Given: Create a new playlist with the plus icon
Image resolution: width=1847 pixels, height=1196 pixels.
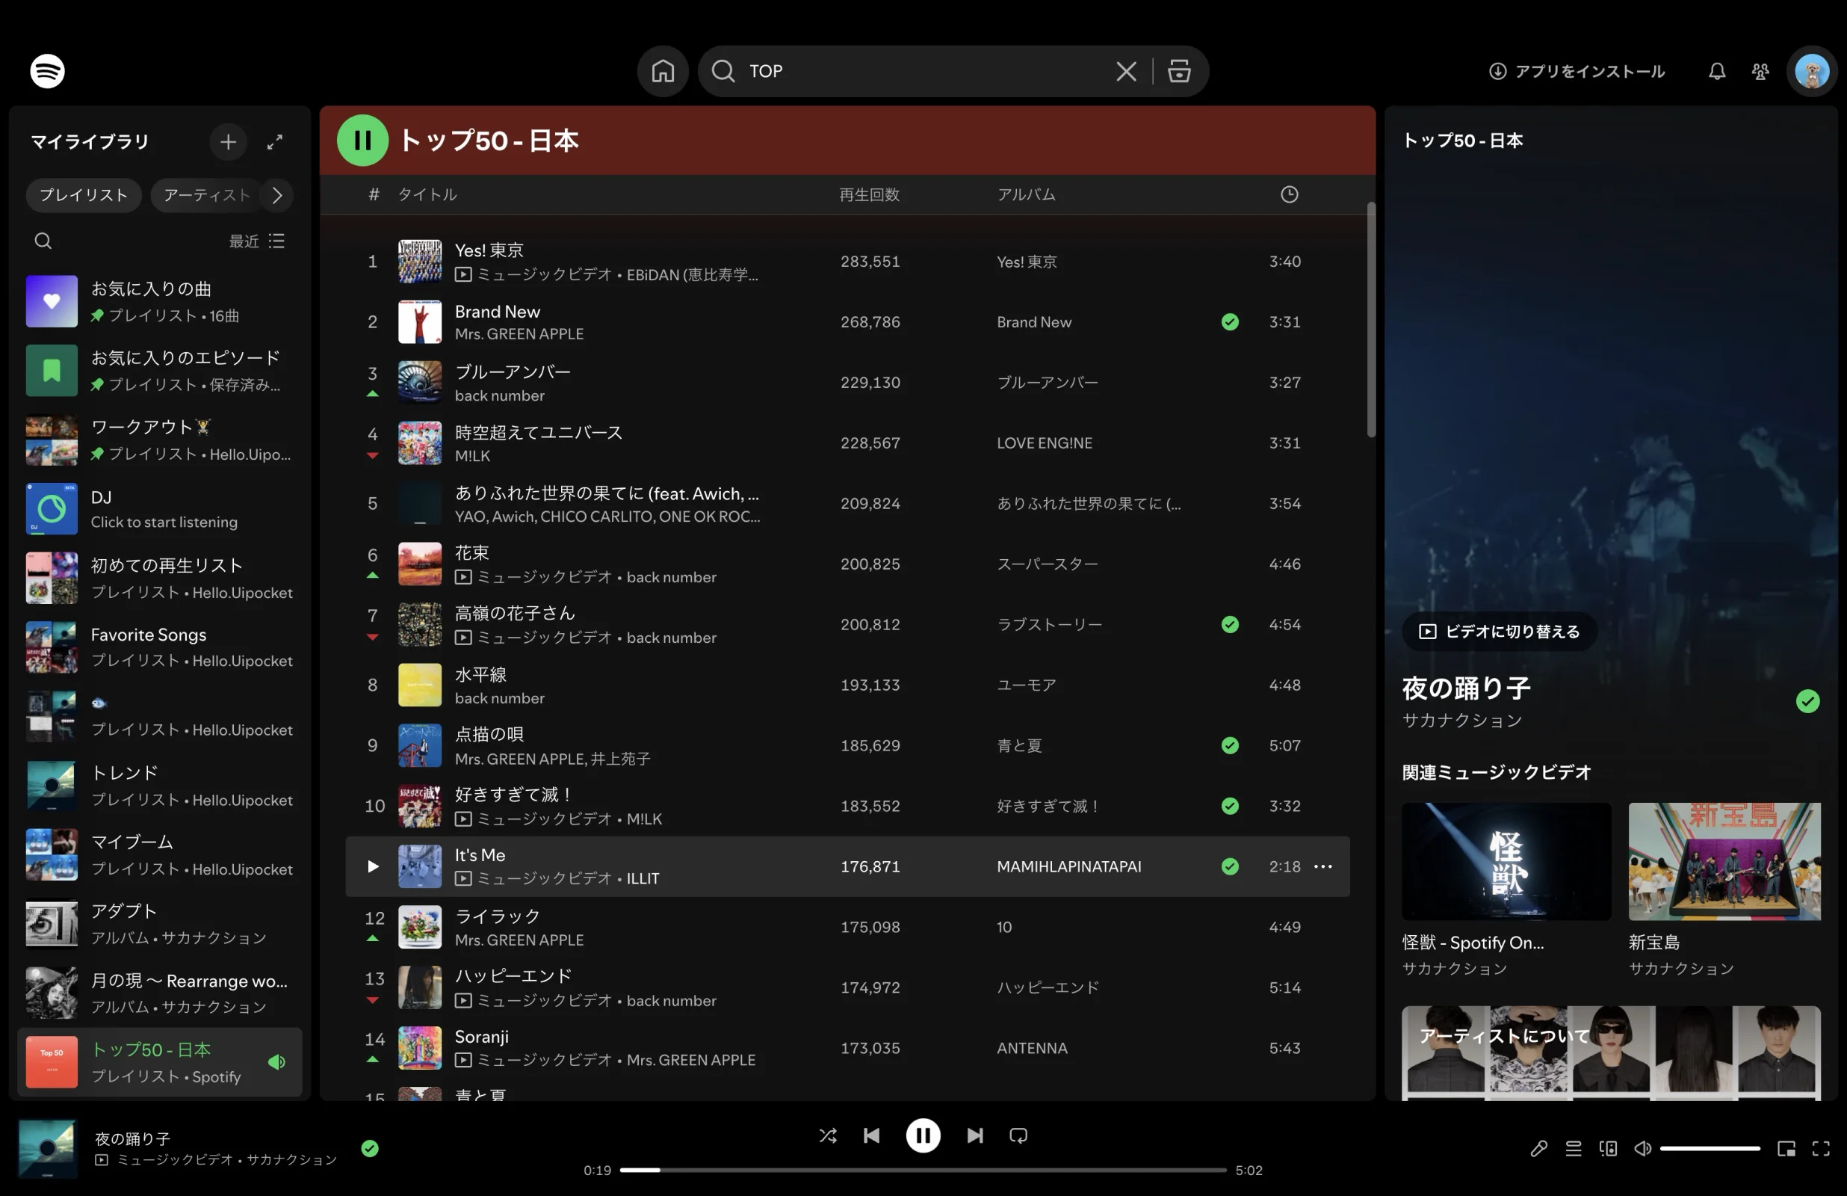Looking at the screenshot, I should click(x=228, y=141).
